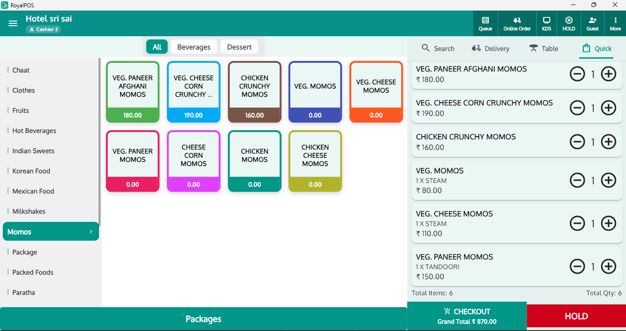Open the Packages bar
This screenshot has width=626, height=331.
(203, 319)
